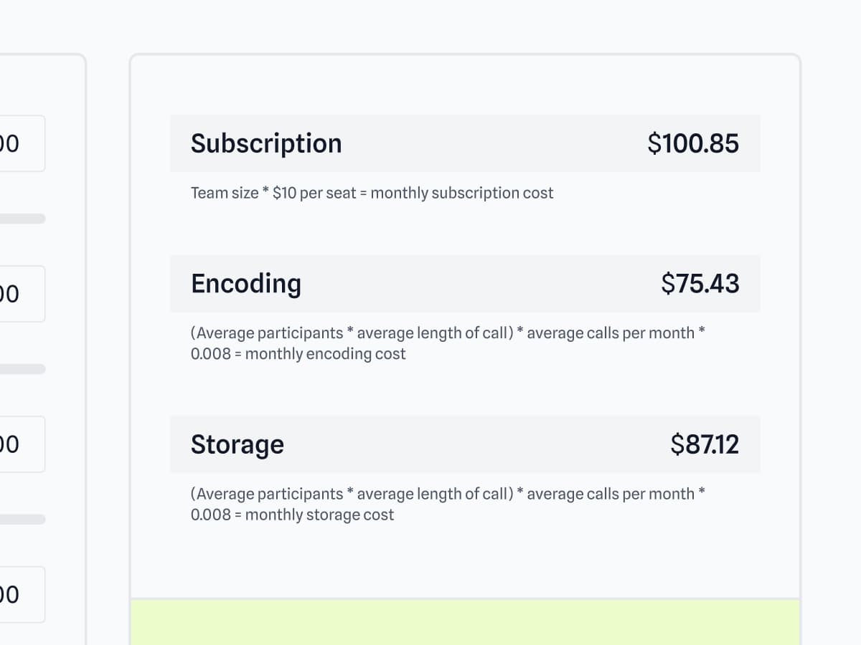
Task: Focus the topmost number input on the left
Action: click(x=20, y=143)
